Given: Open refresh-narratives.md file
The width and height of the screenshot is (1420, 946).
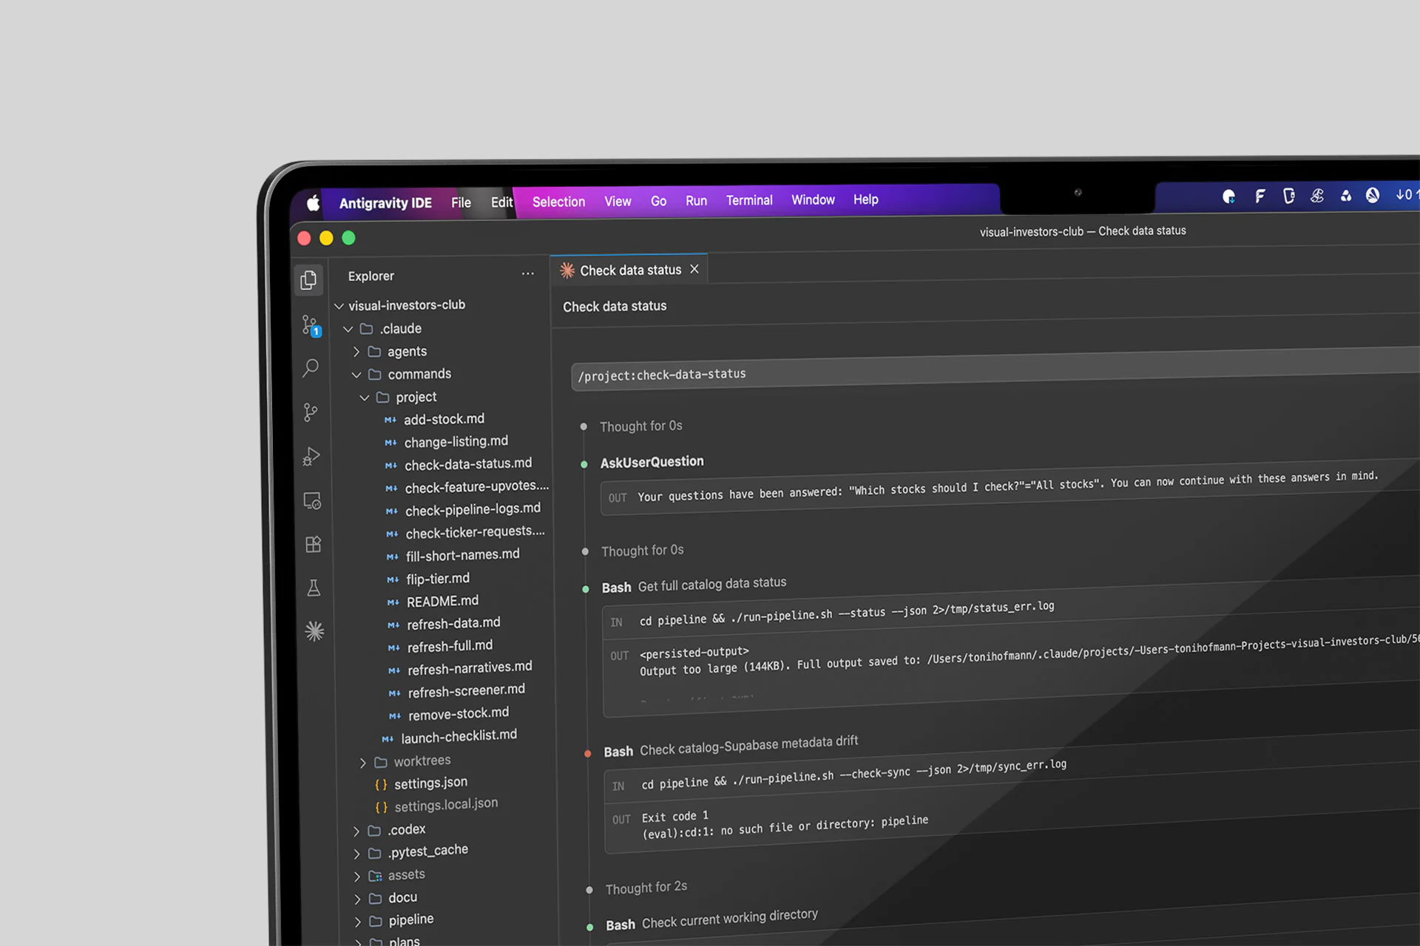Looking at the screenshot, I should (x=470, y=668).
